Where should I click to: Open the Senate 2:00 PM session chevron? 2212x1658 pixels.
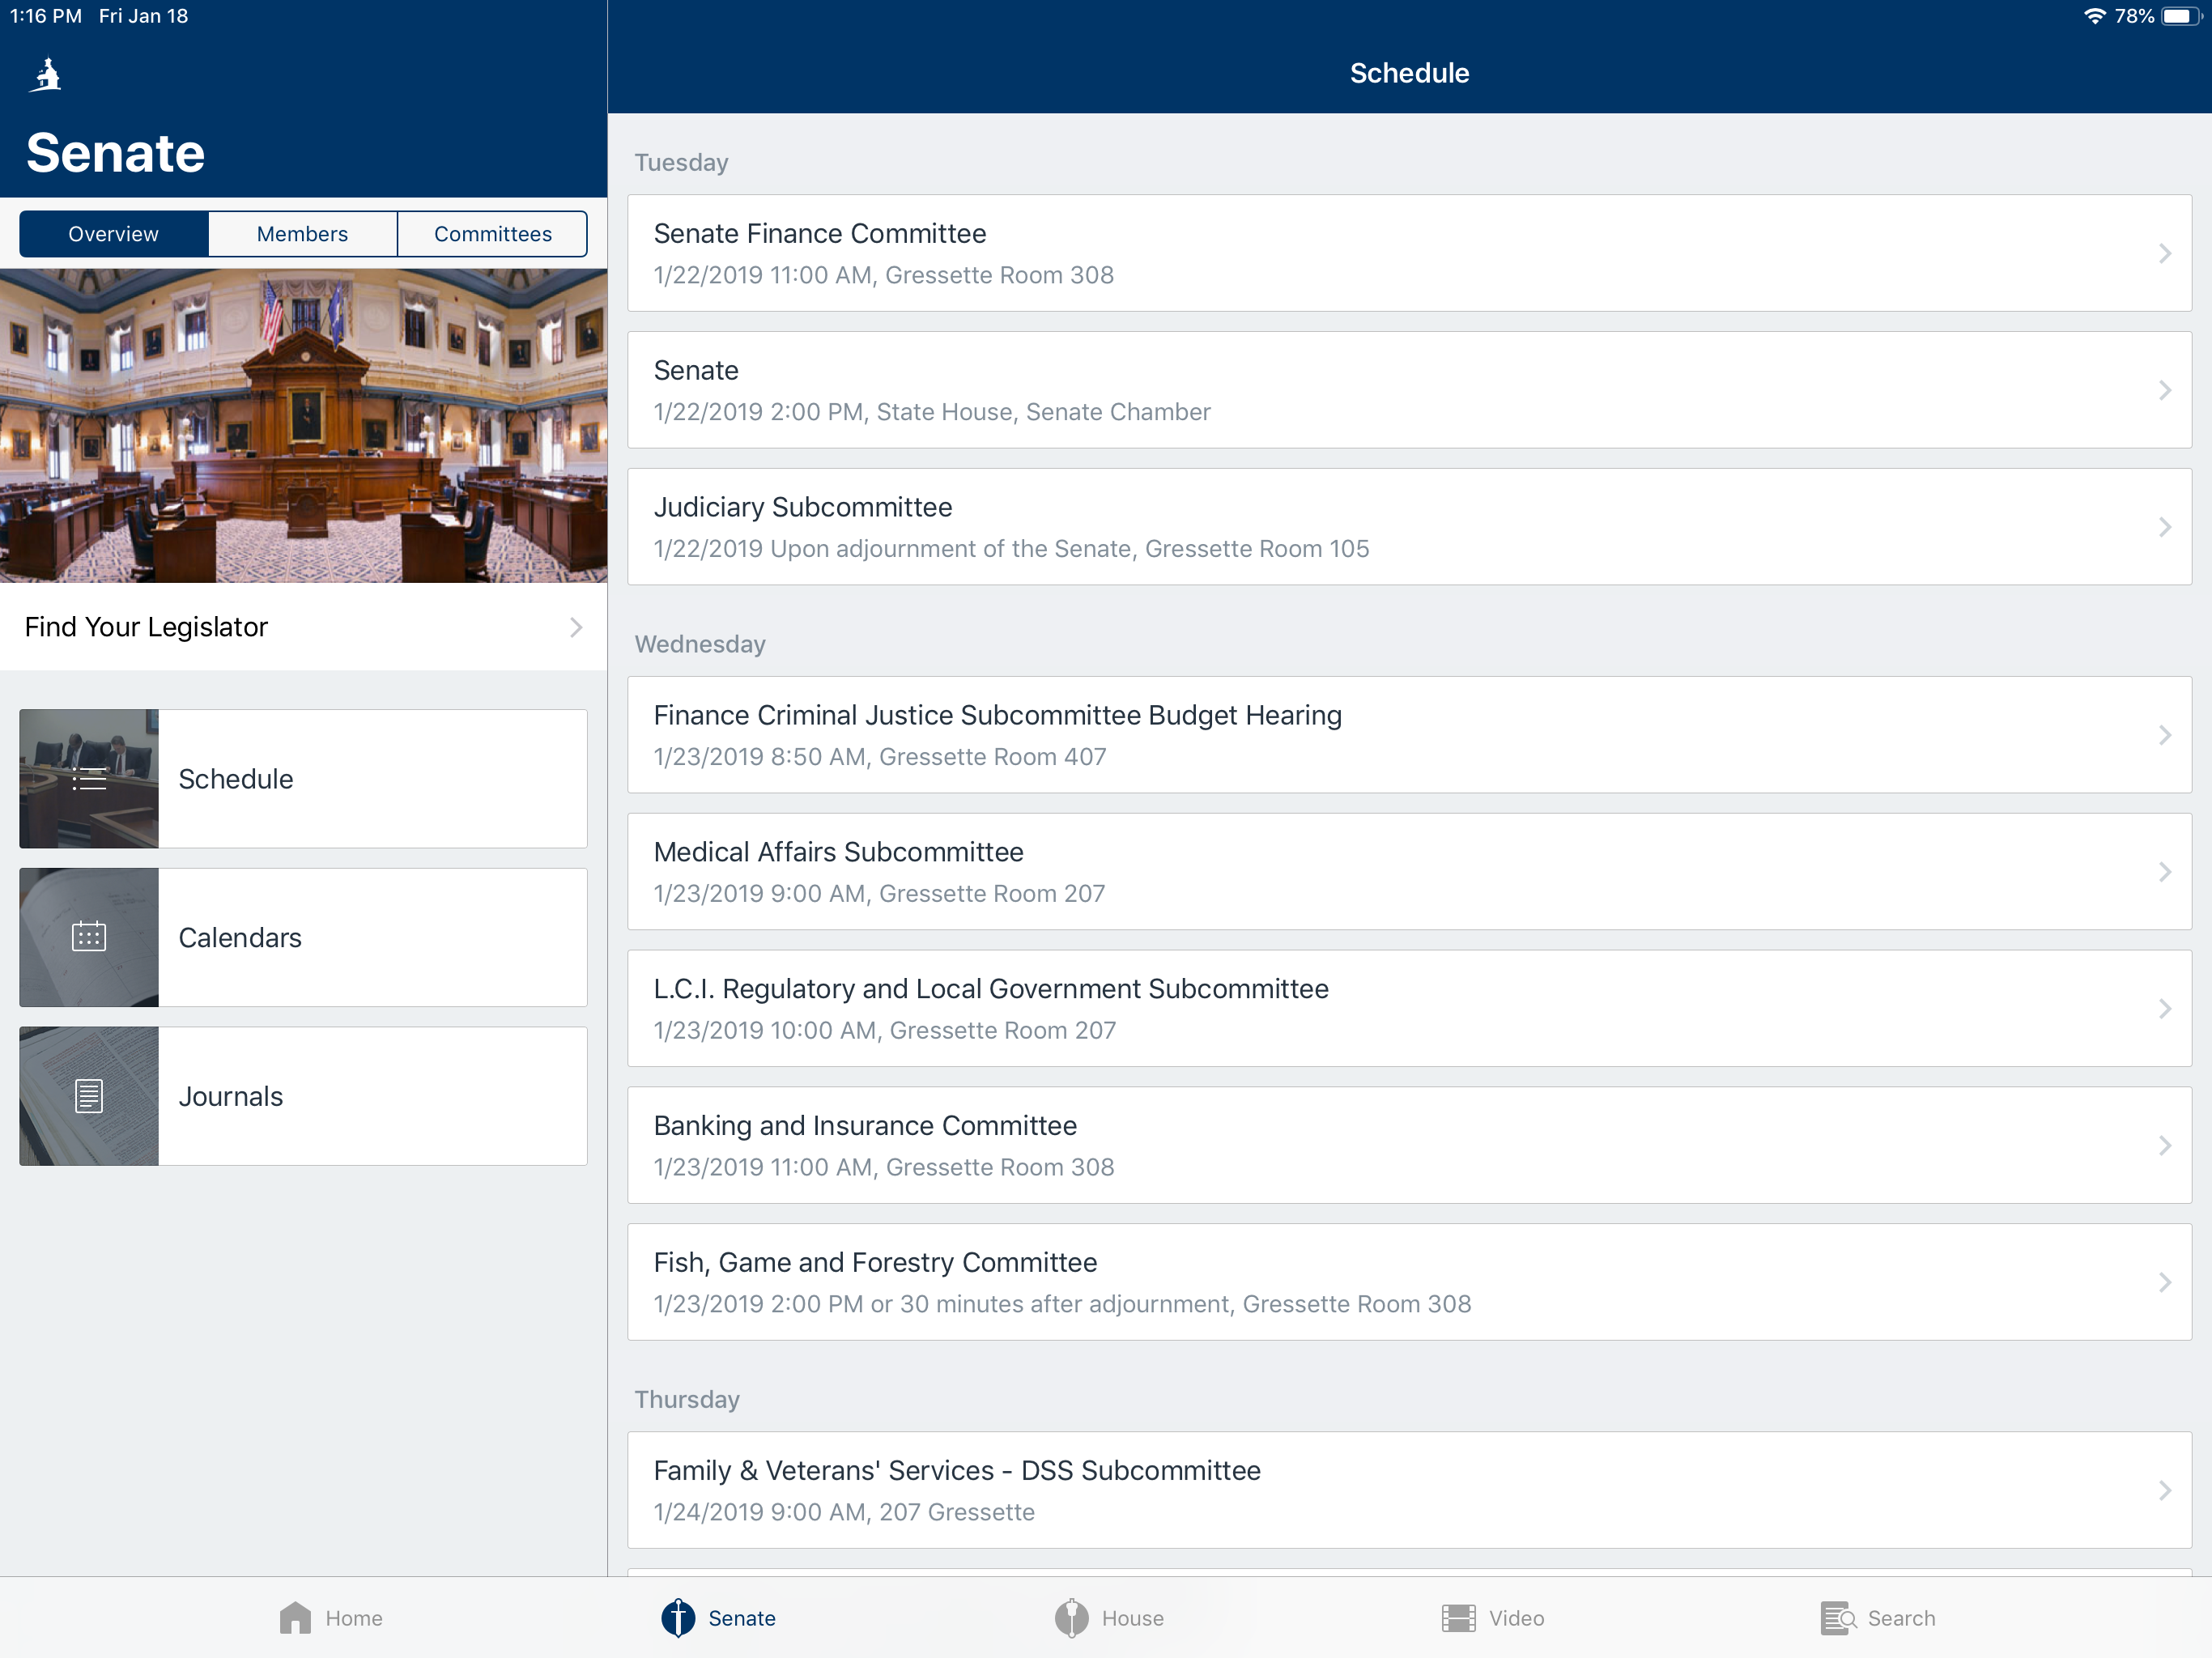(x=2165, y=390)
